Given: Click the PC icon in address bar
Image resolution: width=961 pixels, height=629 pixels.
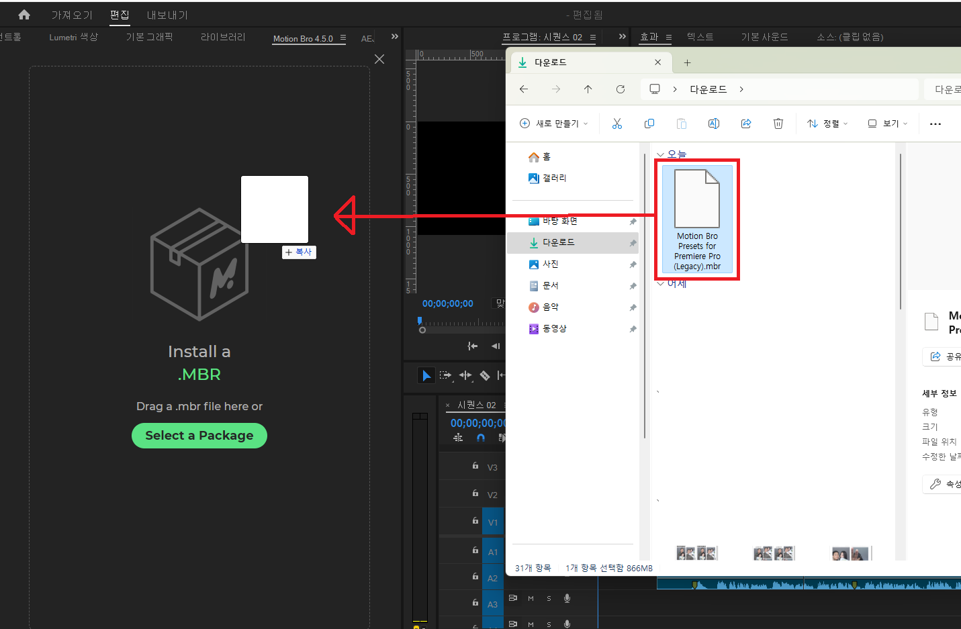Looking at the screenshot, I should [x=655, y=89].
